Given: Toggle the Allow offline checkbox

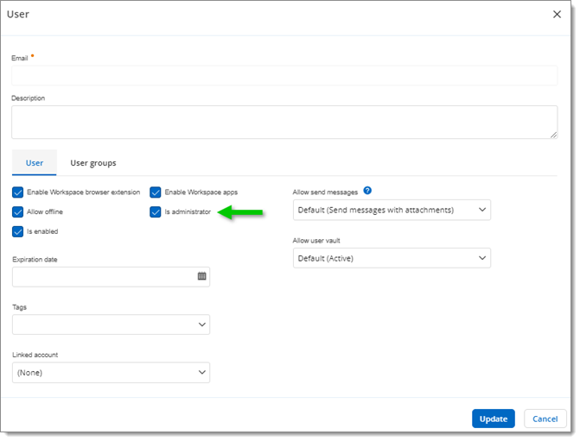Looking at the screenshot, I should tap(18, 211).
